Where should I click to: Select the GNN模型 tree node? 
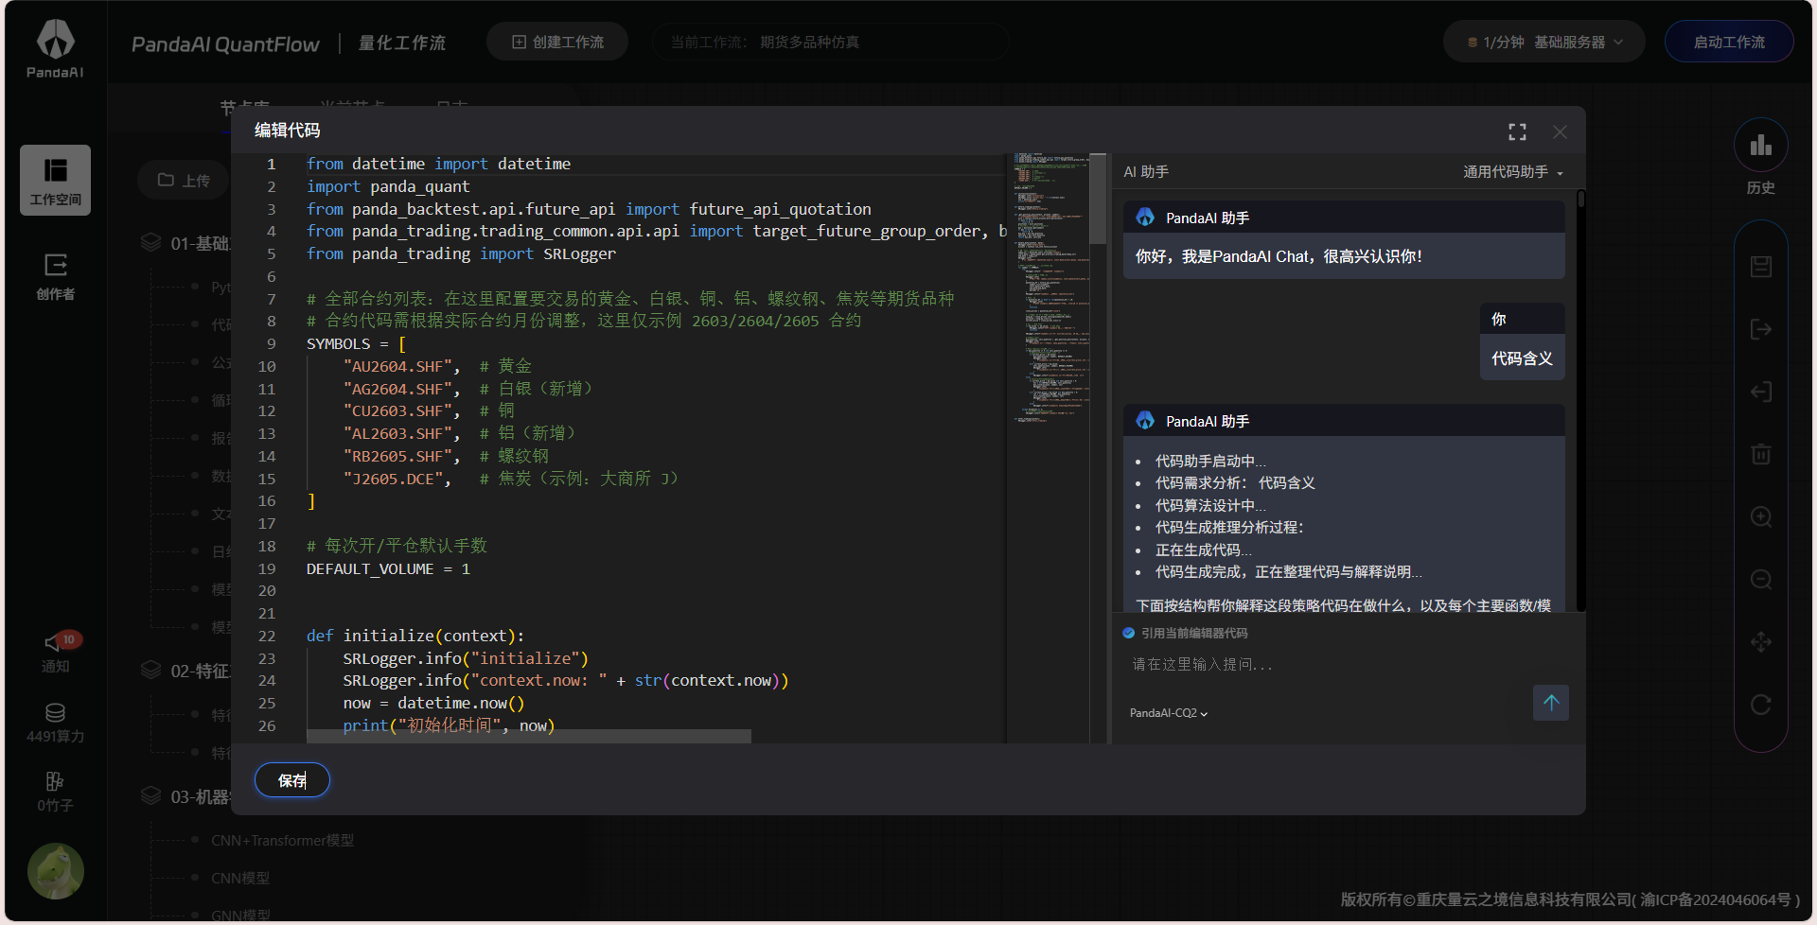(x=240, y=915)
